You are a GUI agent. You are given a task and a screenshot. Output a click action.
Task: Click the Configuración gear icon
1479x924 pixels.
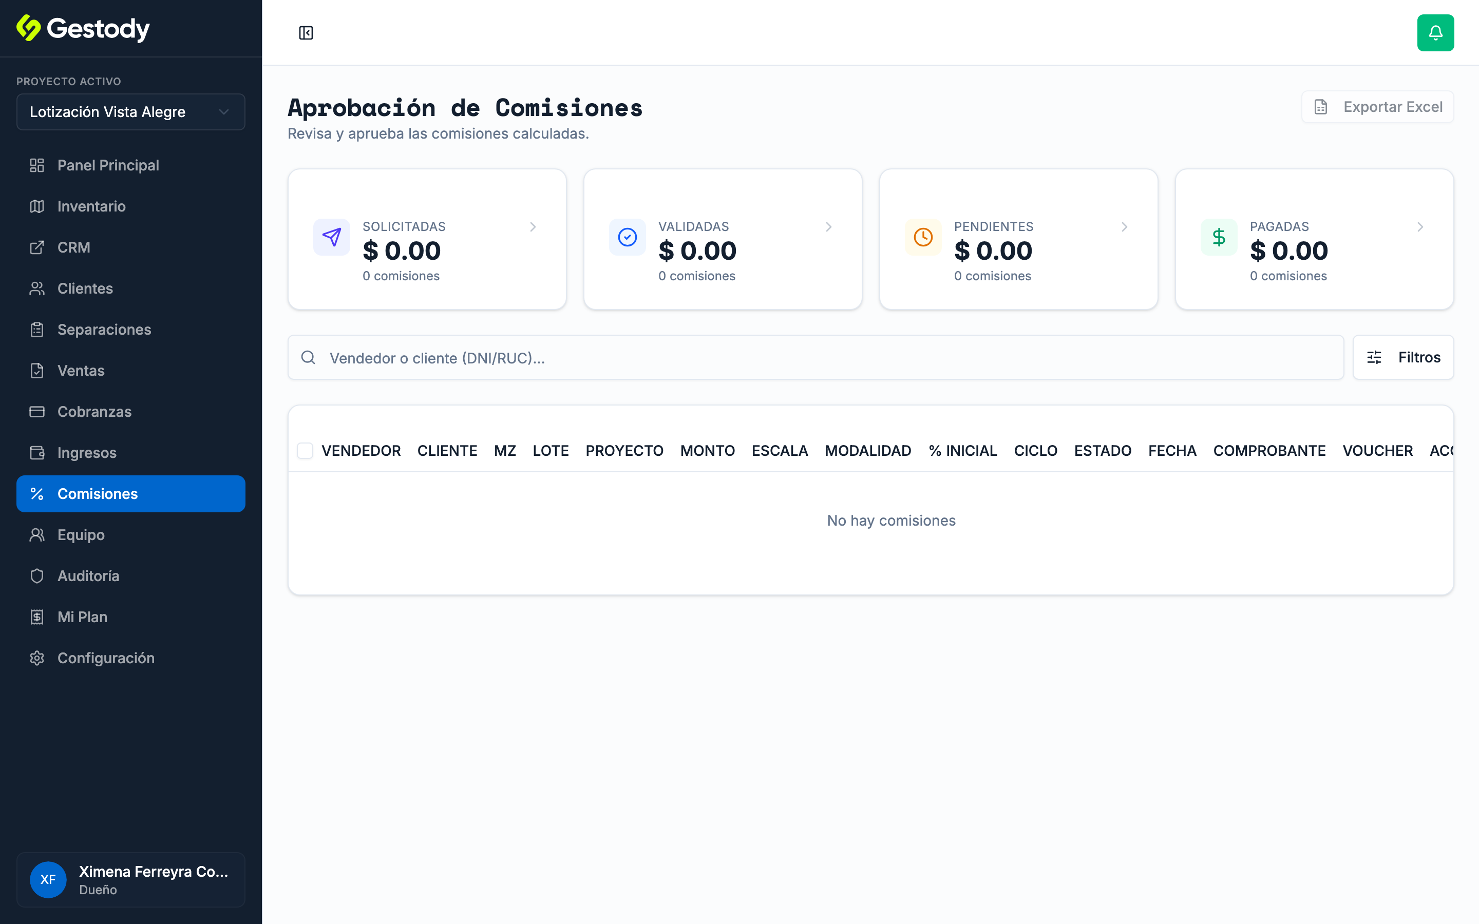click(37, 658)
